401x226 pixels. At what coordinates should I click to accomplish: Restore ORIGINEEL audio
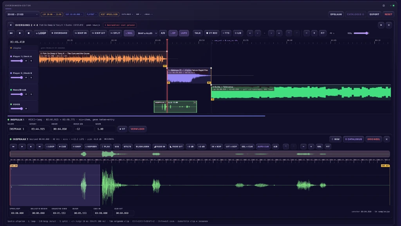374,139
